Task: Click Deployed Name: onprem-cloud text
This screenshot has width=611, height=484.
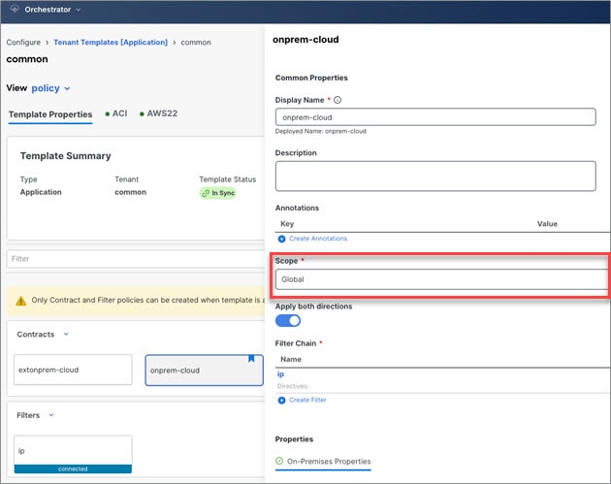Action: (320, 131)
